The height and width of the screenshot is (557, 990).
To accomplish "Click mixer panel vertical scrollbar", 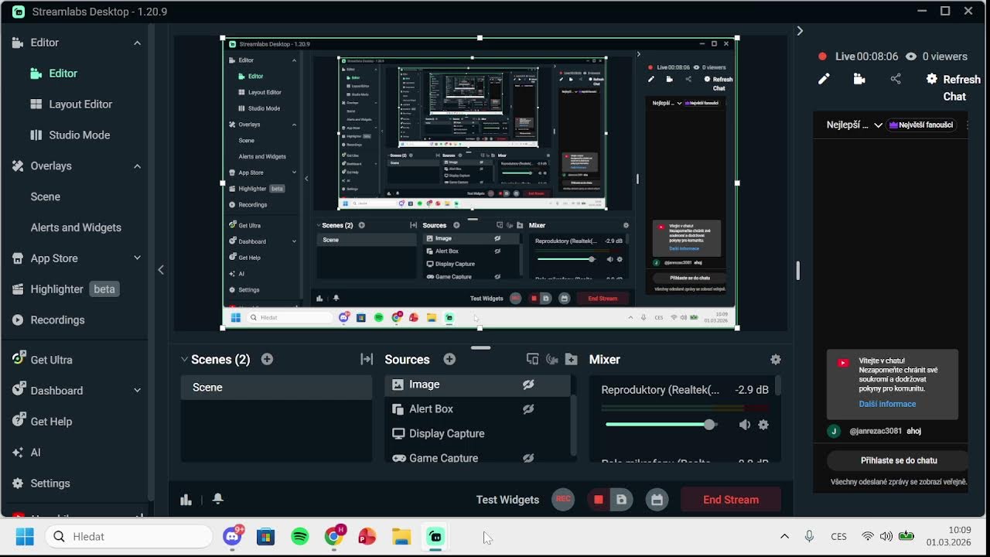I will coord(777,385).
